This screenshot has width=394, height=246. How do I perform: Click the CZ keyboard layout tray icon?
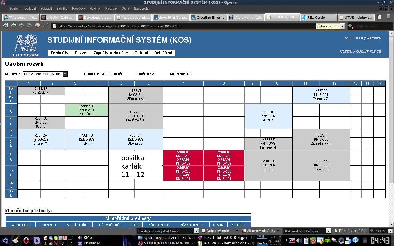291,240
